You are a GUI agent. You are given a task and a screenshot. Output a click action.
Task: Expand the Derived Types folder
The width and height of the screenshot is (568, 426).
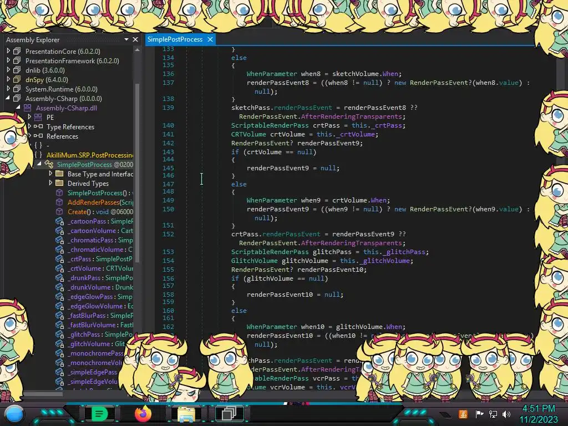[x=50, y=183]
